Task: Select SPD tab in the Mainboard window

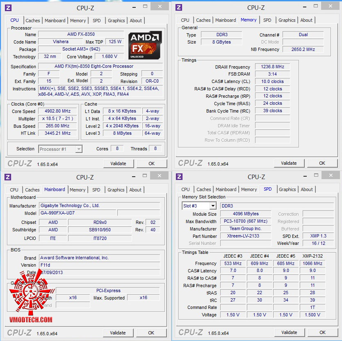Action: [x=96, y=190]
